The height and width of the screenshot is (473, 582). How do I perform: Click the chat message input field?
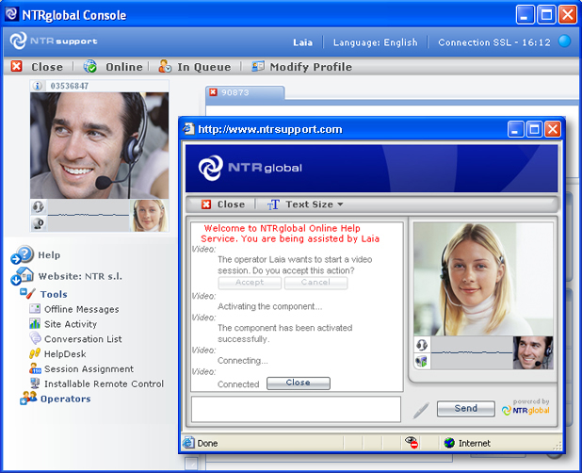(296, 409)
